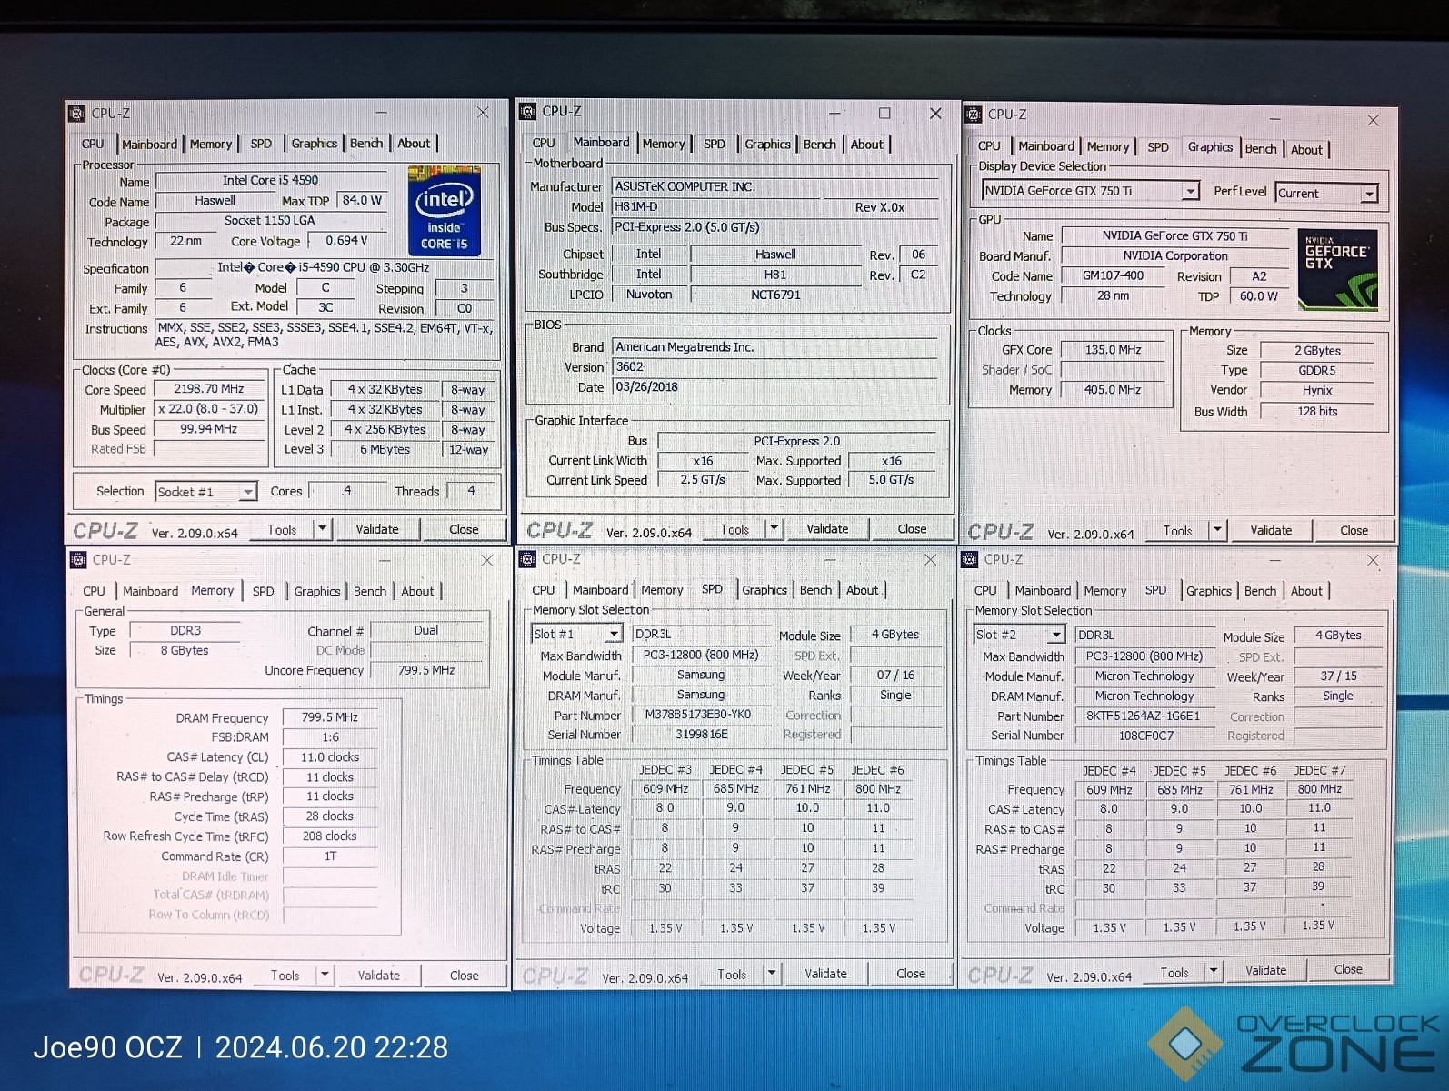
Task: Click the memory Type value DDR3
Action: click(185, 631)
